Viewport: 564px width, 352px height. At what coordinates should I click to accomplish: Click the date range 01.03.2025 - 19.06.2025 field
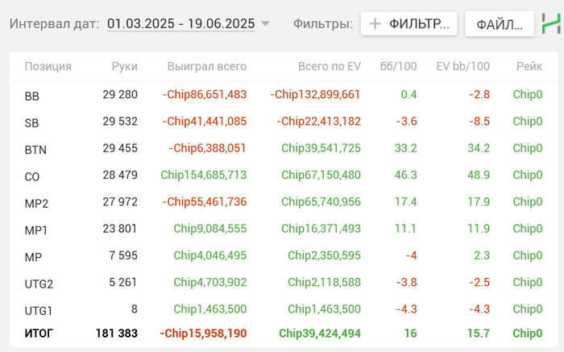[181, 24]
